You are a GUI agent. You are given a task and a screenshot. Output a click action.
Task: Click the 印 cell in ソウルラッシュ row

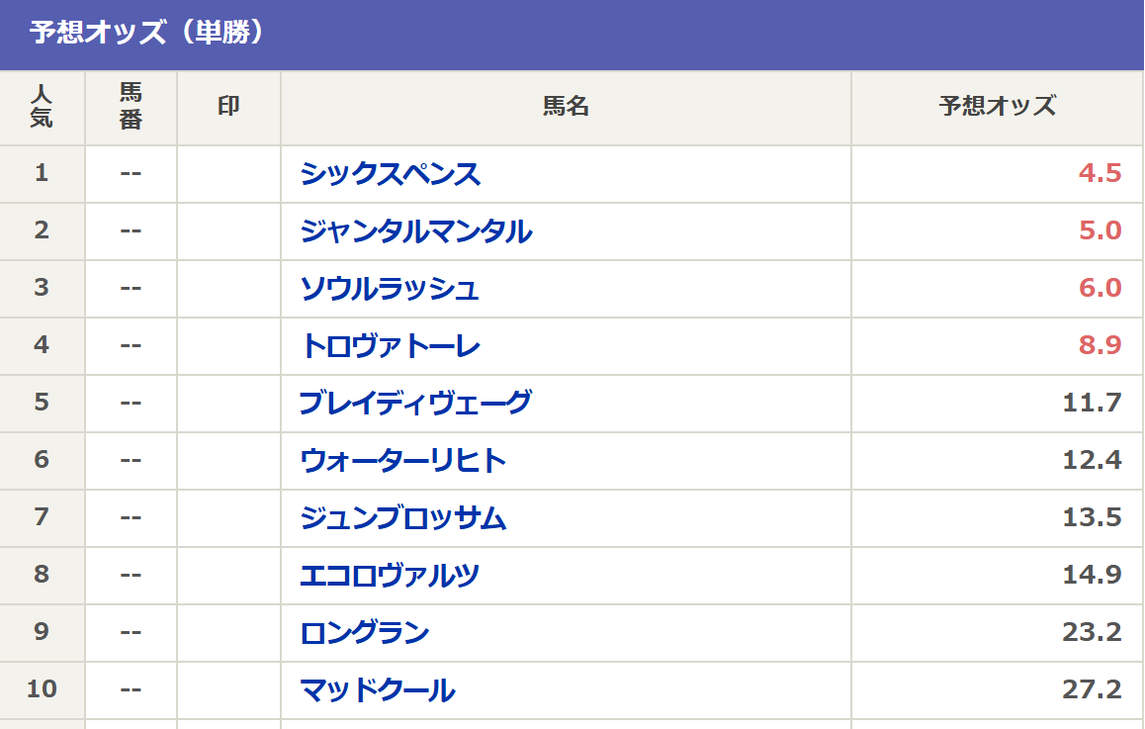228,289
